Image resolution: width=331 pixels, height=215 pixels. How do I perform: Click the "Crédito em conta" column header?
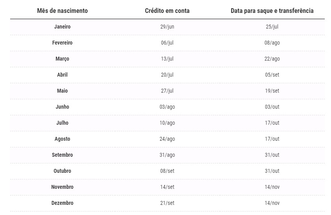click(x=167, y=11)
